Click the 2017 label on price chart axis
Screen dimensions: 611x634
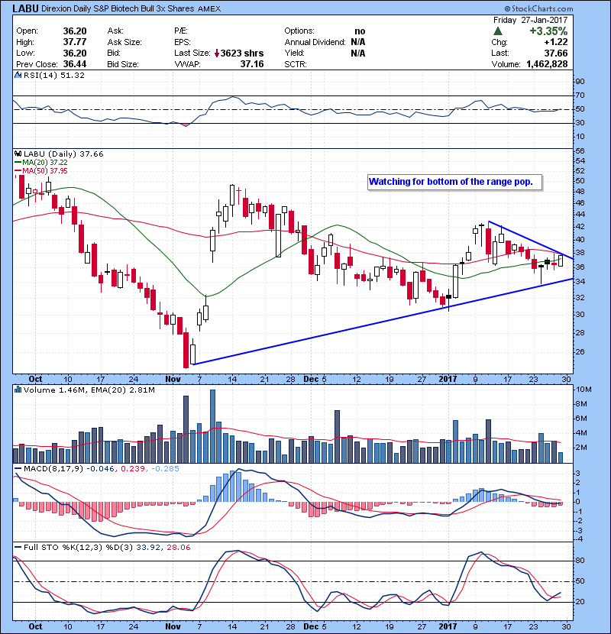click(x=448, y=379)
